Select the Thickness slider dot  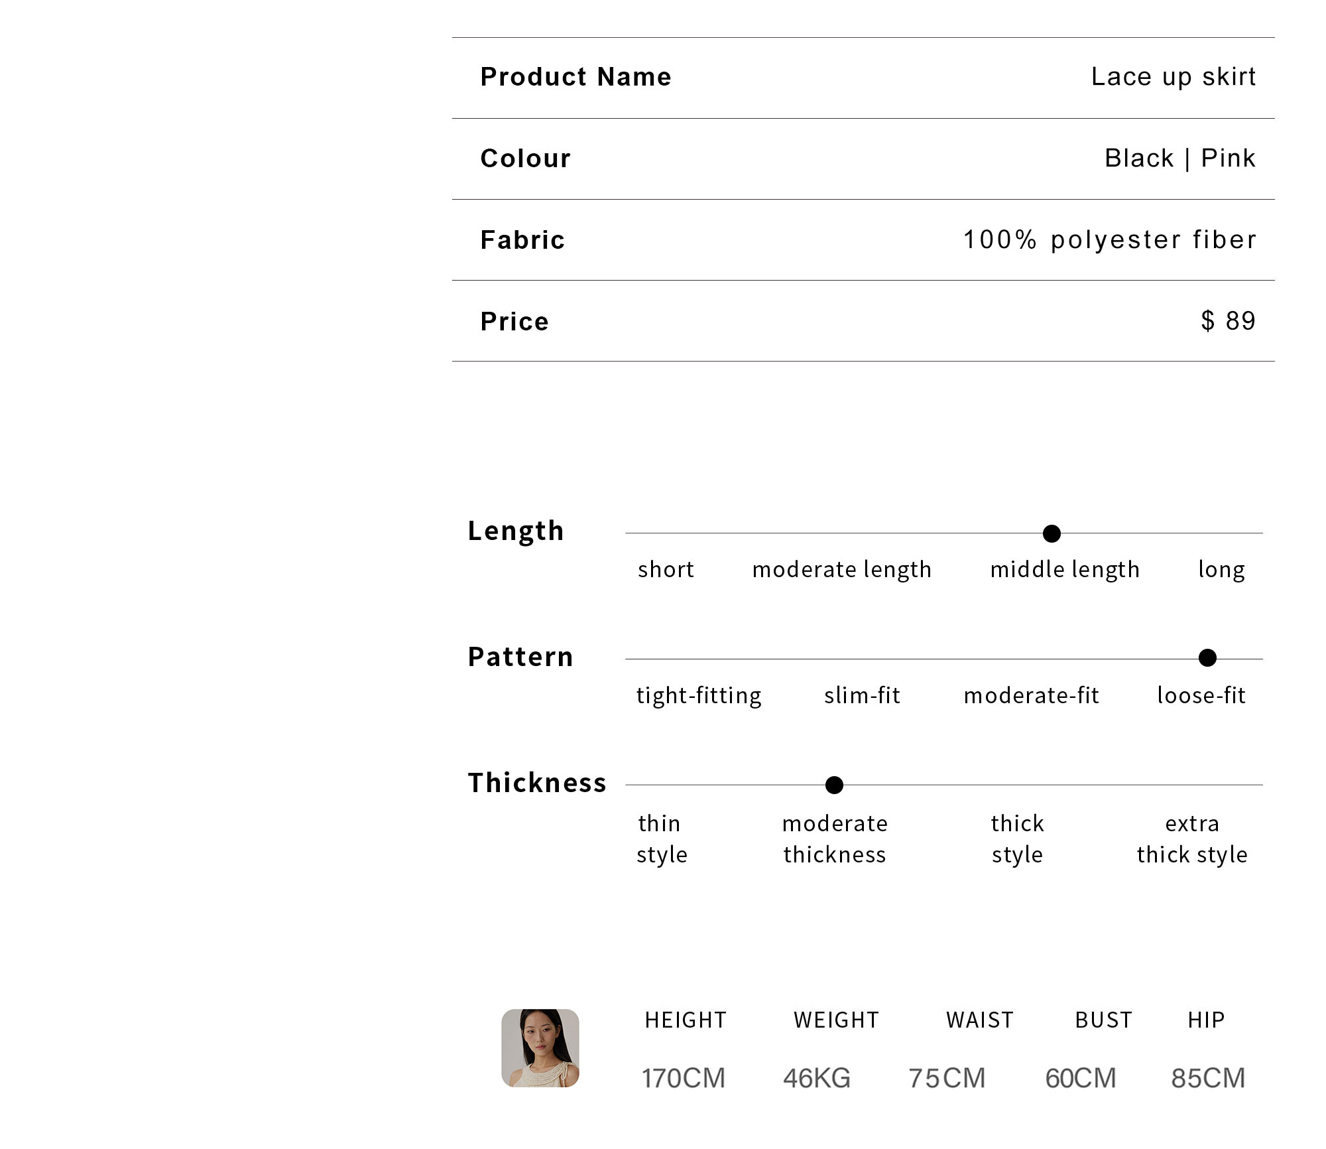[x=834, y=785]
